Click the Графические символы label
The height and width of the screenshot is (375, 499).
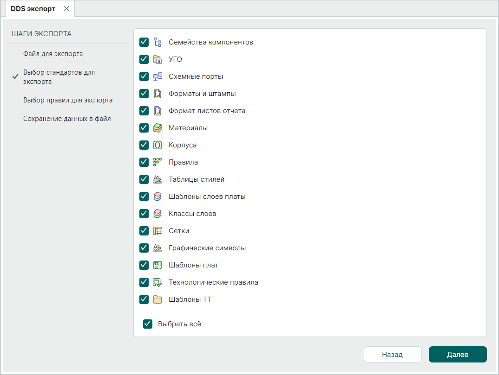[207, 248]
